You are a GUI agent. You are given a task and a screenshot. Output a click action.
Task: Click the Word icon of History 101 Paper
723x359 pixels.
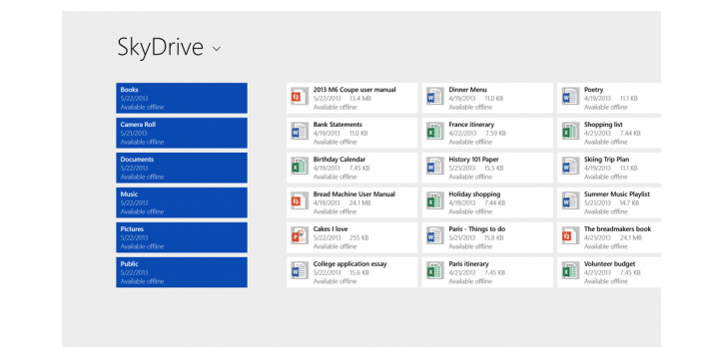[434, 166]
